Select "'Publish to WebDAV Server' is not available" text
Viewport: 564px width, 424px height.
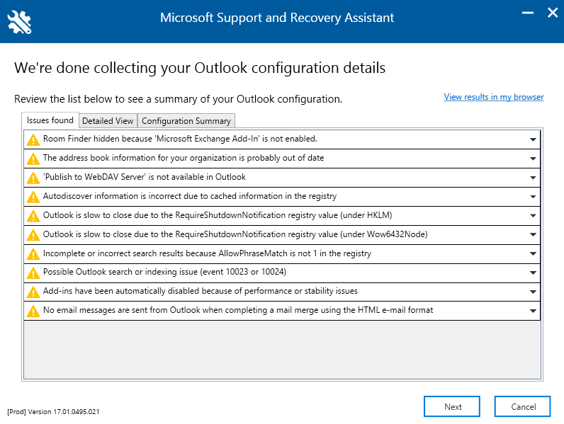[x=145, y=177]
